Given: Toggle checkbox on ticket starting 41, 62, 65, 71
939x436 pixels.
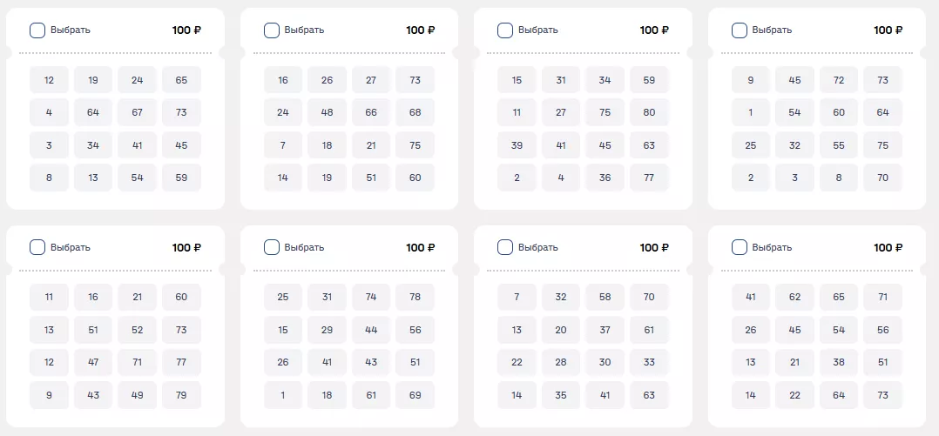Looking at the screenshot, I should tap(740, 247).
